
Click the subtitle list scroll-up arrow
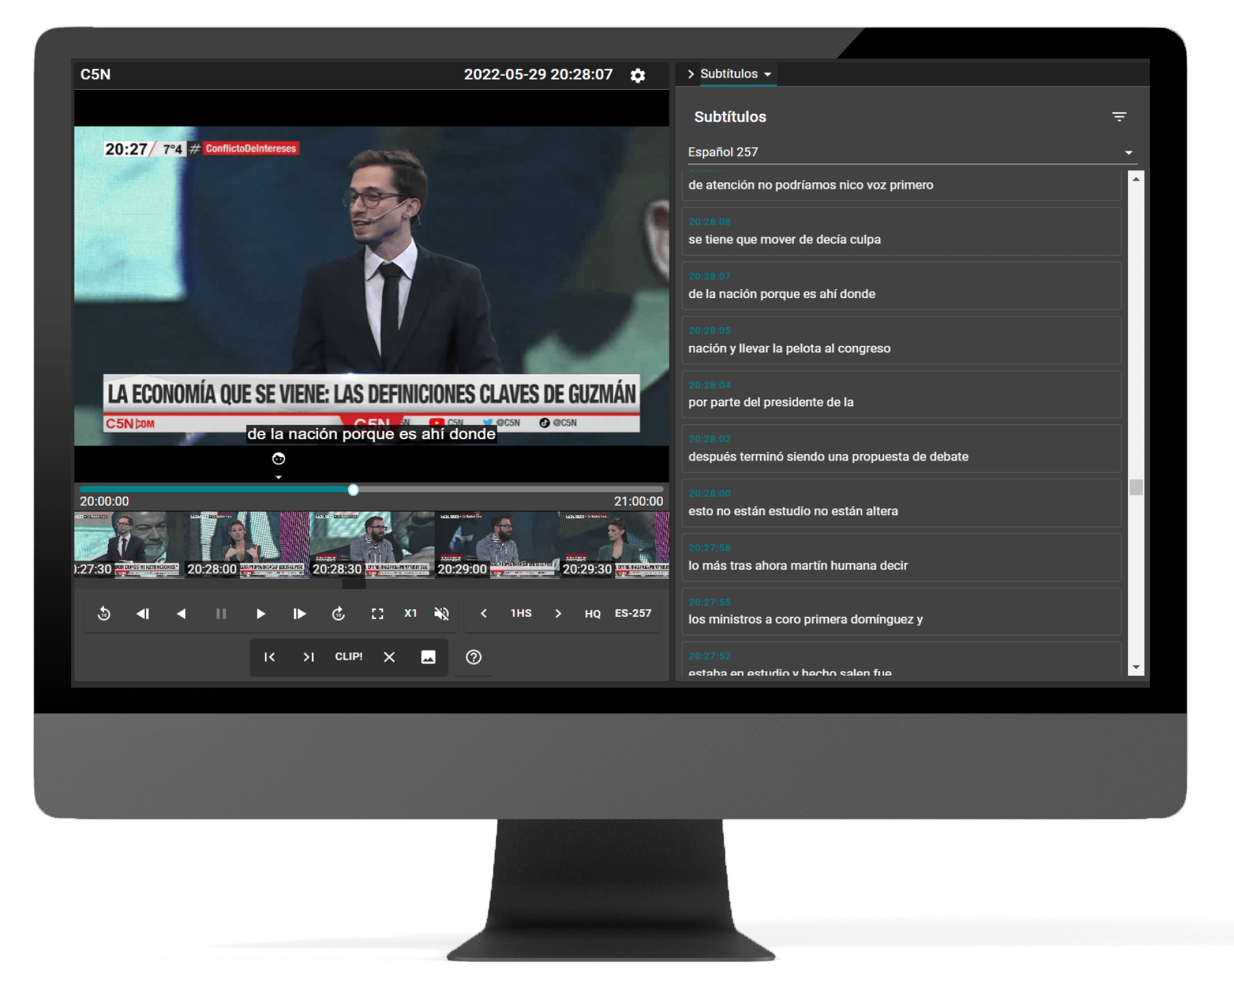click(1136, 178)
